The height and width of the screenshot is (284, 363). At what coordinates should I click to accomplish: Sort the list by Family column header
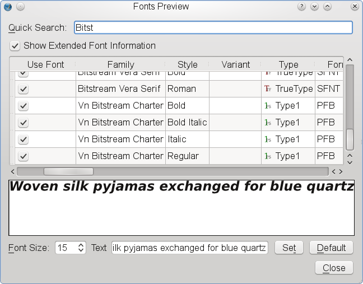tap(120, 64)
